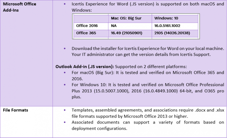
Task: Click the bullet before "Templates, assembled agreements"
Action: coord(66,110)
